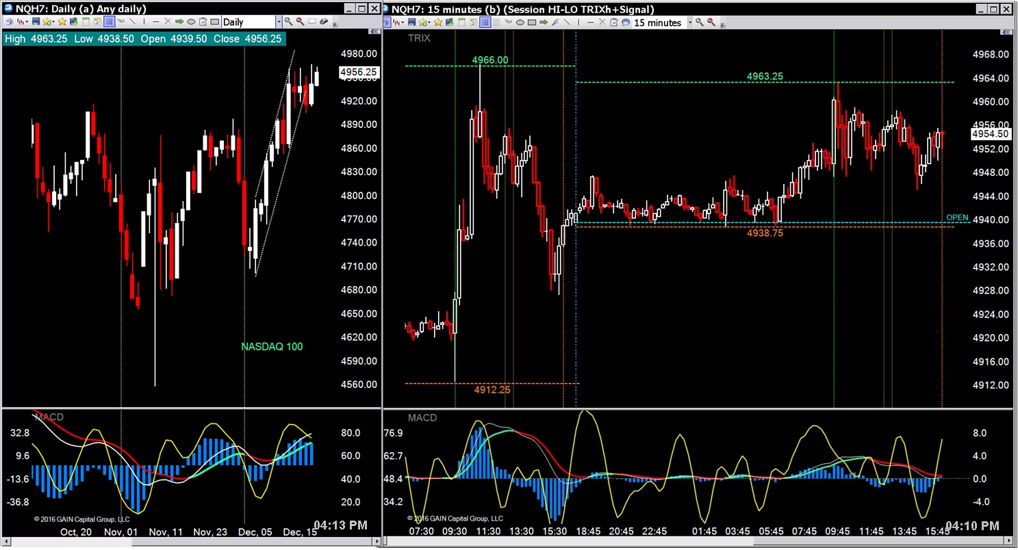Open chart type dropdown in Daily toolbar

(27, 22)
